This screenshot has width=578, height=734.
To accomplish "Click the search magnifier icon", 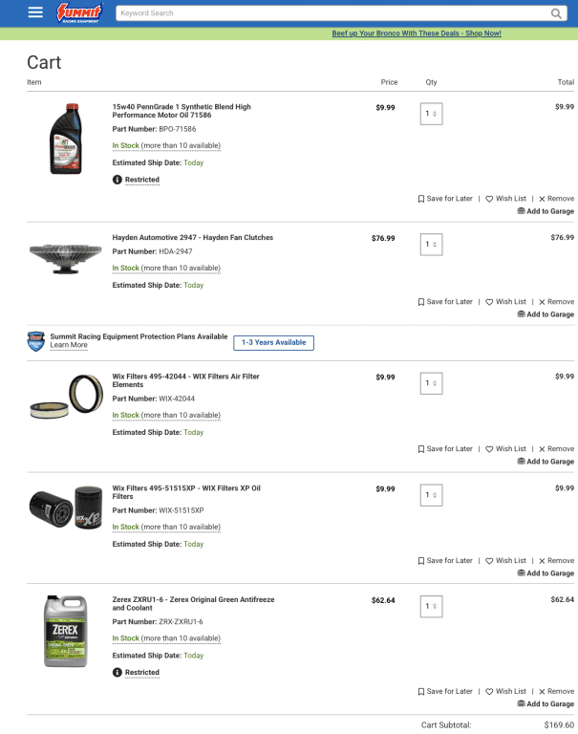I will [x=556, y=13].
